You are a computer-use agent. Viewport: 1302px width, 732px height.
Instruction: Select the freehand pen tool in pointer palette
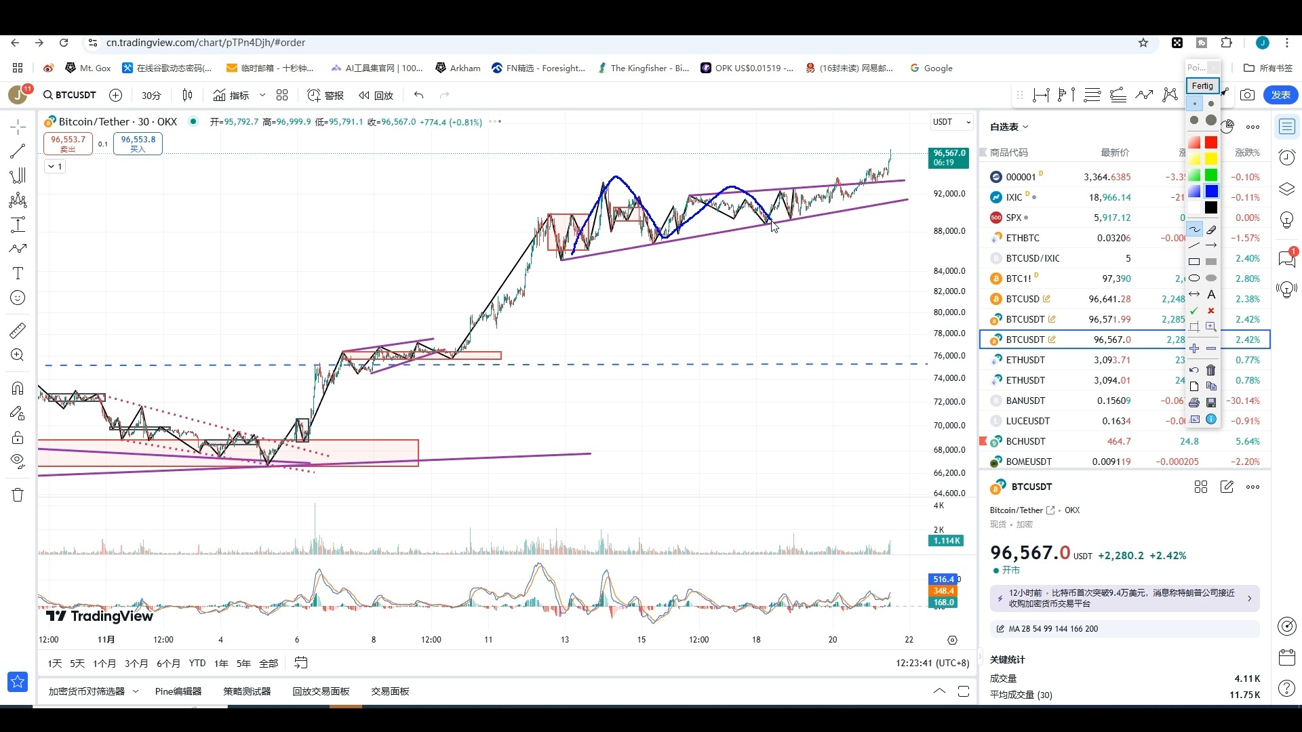[x=1195, y=230]
